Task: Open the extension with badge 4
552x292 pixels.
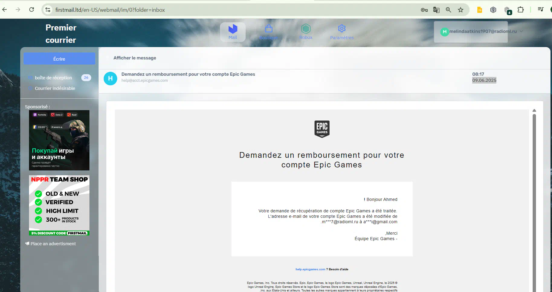Action: pyautogui.click(x=508, y=11)
